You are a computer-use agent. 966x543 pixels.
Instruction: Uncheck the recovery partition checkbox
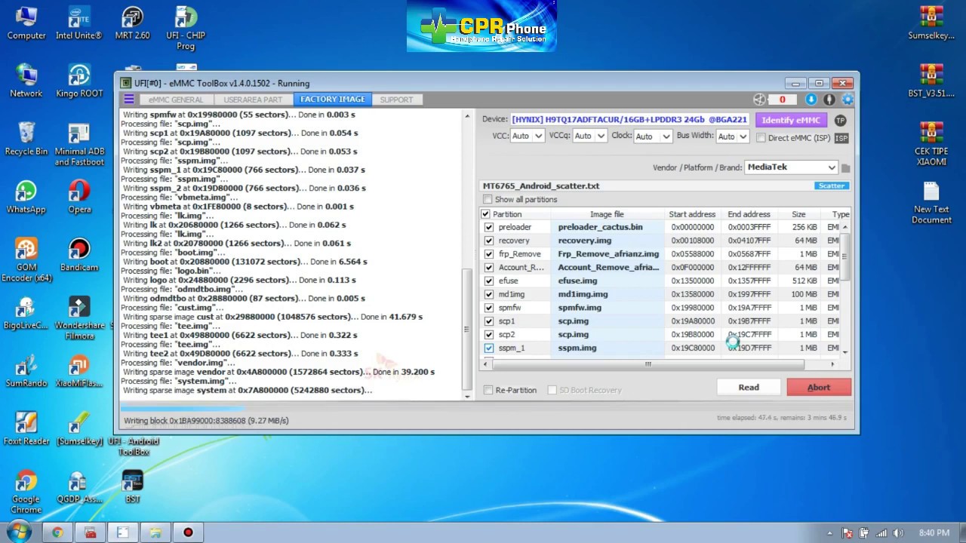point(489,241)
